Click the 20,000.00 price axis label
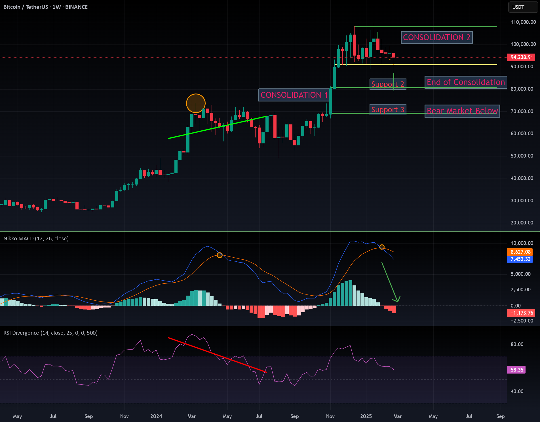 pyautogui.click(x=522, y=223)
